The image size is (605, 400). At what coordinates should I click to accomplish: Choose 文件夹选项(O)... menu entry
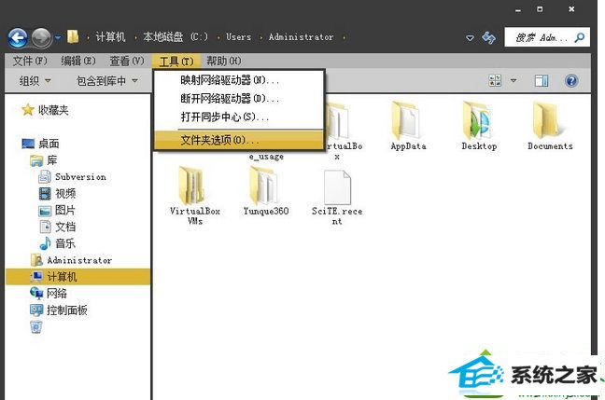(238, 140)
